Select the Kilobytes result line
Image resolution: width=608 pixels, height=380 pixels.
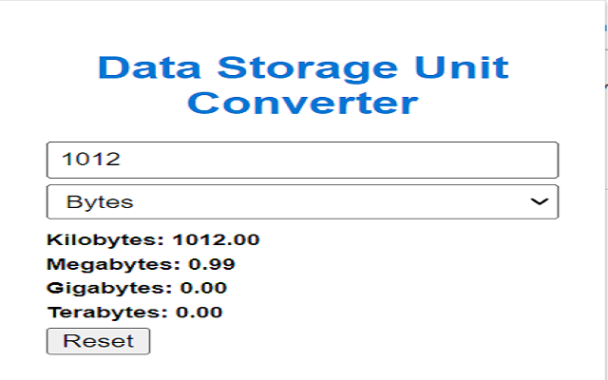pyautogui.click(x=153, y=240)
